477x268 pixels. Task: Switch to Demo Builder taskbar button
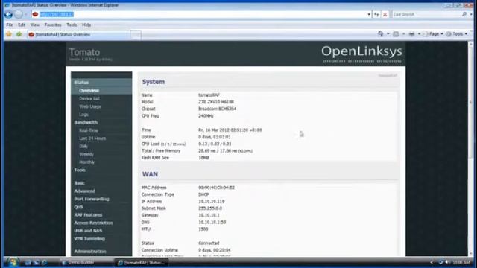pyautogui.click(x=86, y=262)
